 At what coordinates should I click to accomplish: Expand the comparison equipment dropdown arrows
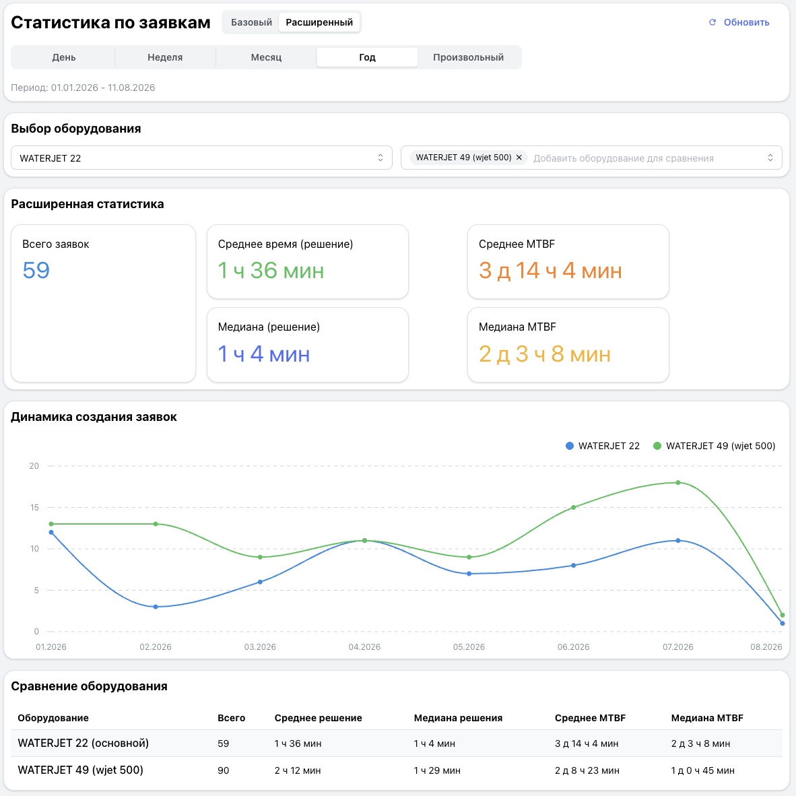(x=770, y=158)
